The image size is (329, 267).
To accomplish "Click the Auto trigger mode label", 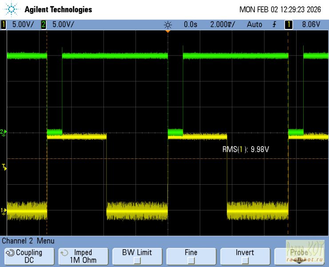I will tap(254, 24).
